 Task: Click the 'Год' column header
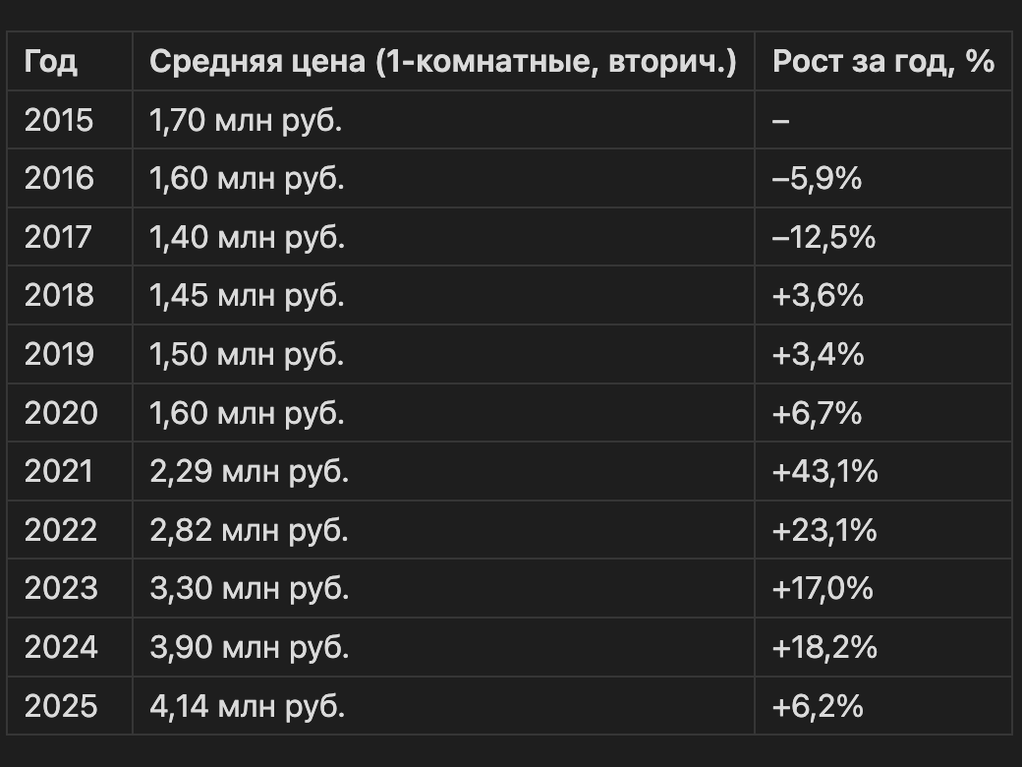click(x=50, y=62)
